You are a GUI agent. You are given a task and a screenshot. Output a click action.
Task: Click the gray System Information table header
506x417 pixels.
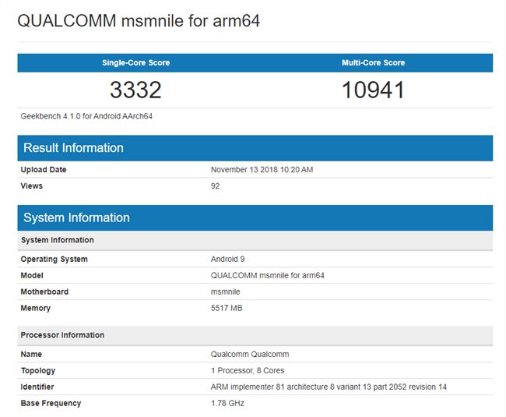coord(255,240)
